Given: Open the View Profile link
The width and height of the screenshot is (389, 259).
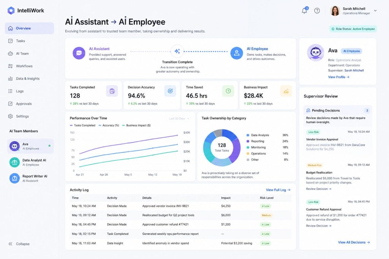Looking at the screenshot, I should click(338, 77).
